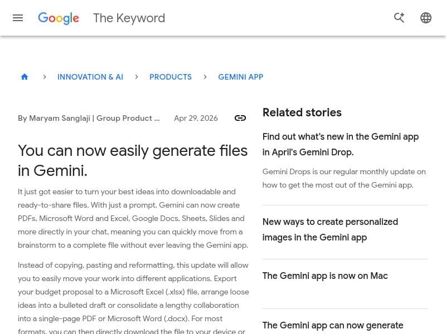This screenshot has width=446, height=334.
Task: Click author name Maryam Sanglaji
Action: click(60, 118)
